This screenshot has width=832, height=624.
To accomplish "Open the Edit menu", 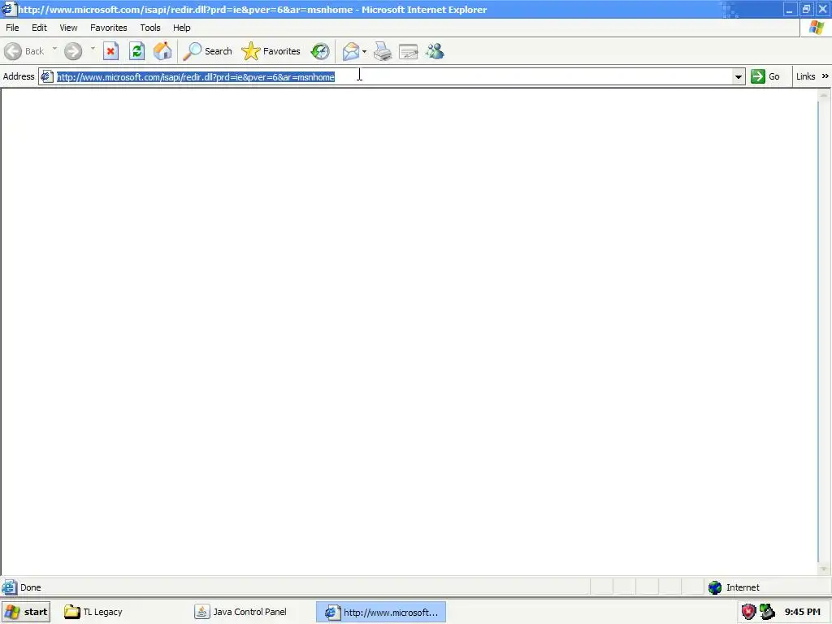I will [39, 28].
